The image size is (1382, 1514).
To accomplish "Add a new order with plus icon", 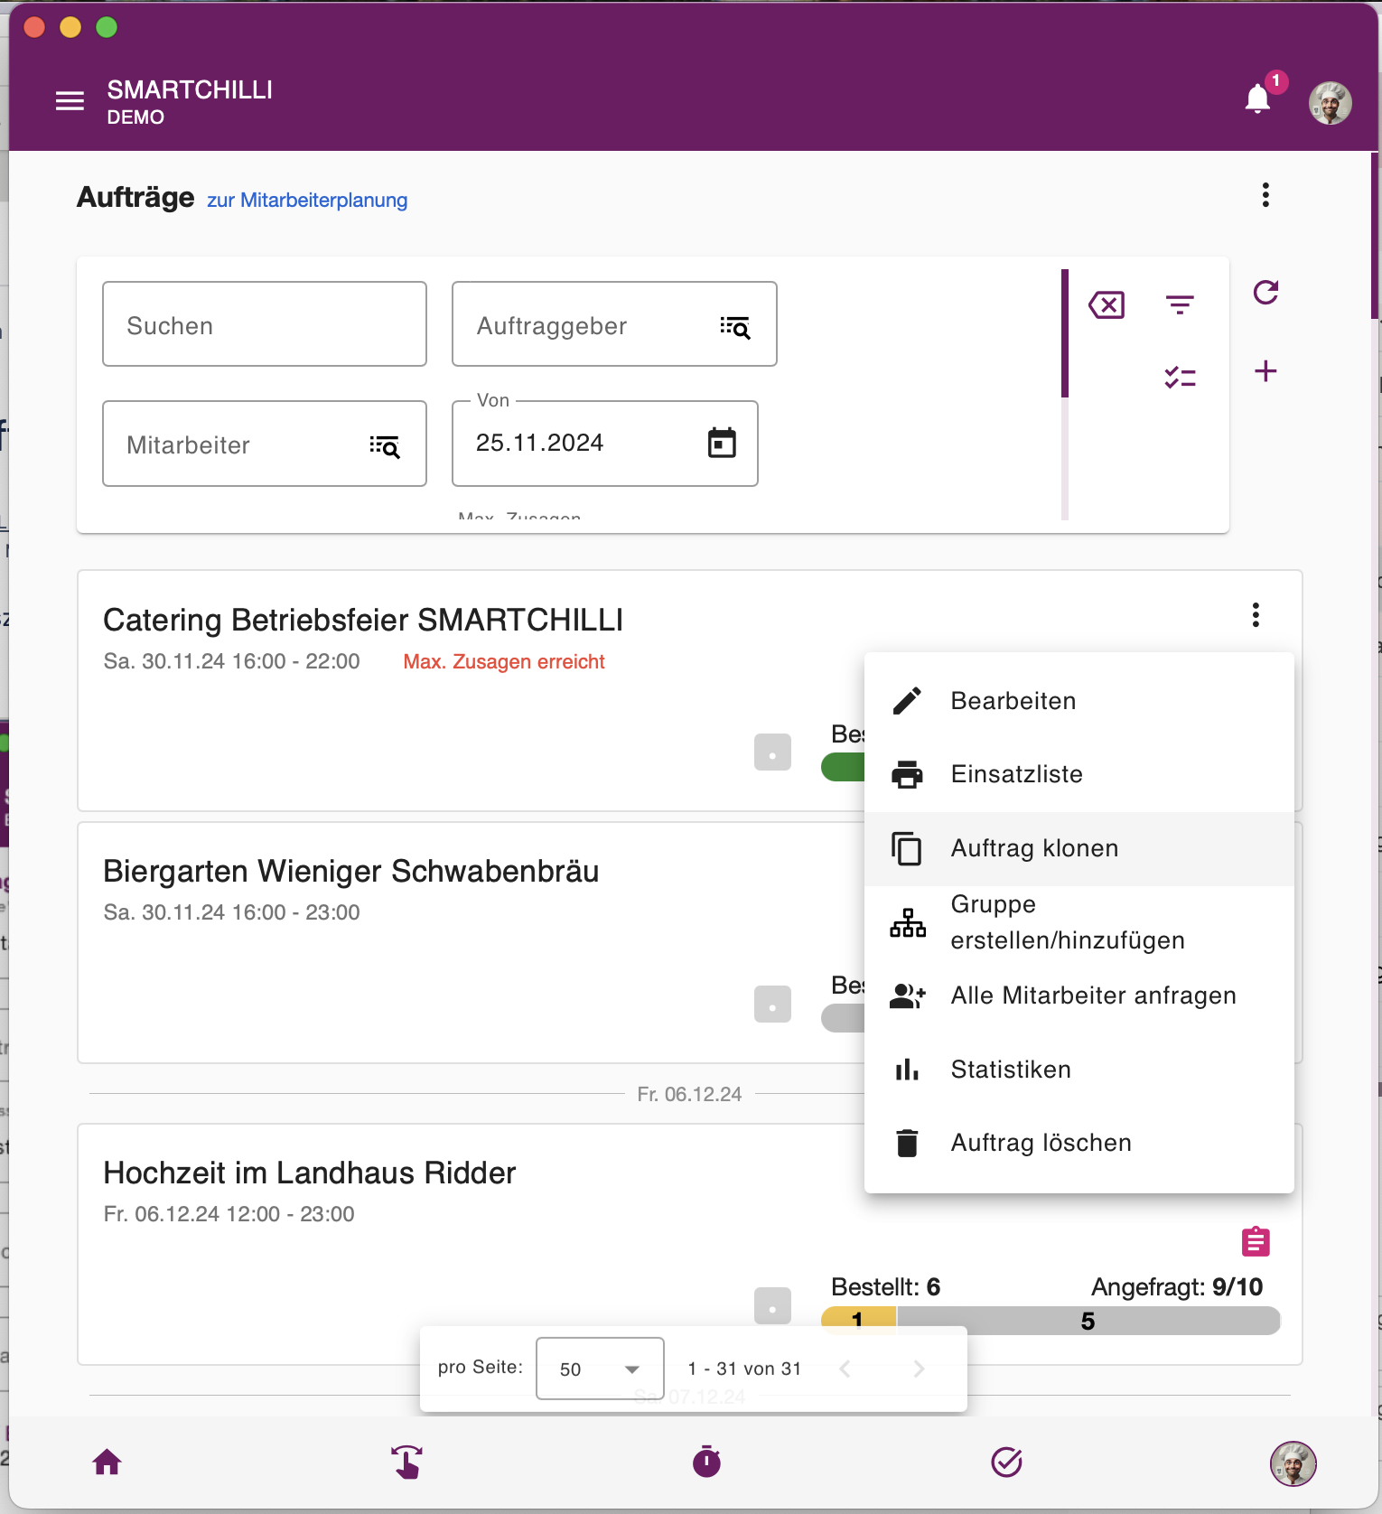I will [x=1265, y=370].
